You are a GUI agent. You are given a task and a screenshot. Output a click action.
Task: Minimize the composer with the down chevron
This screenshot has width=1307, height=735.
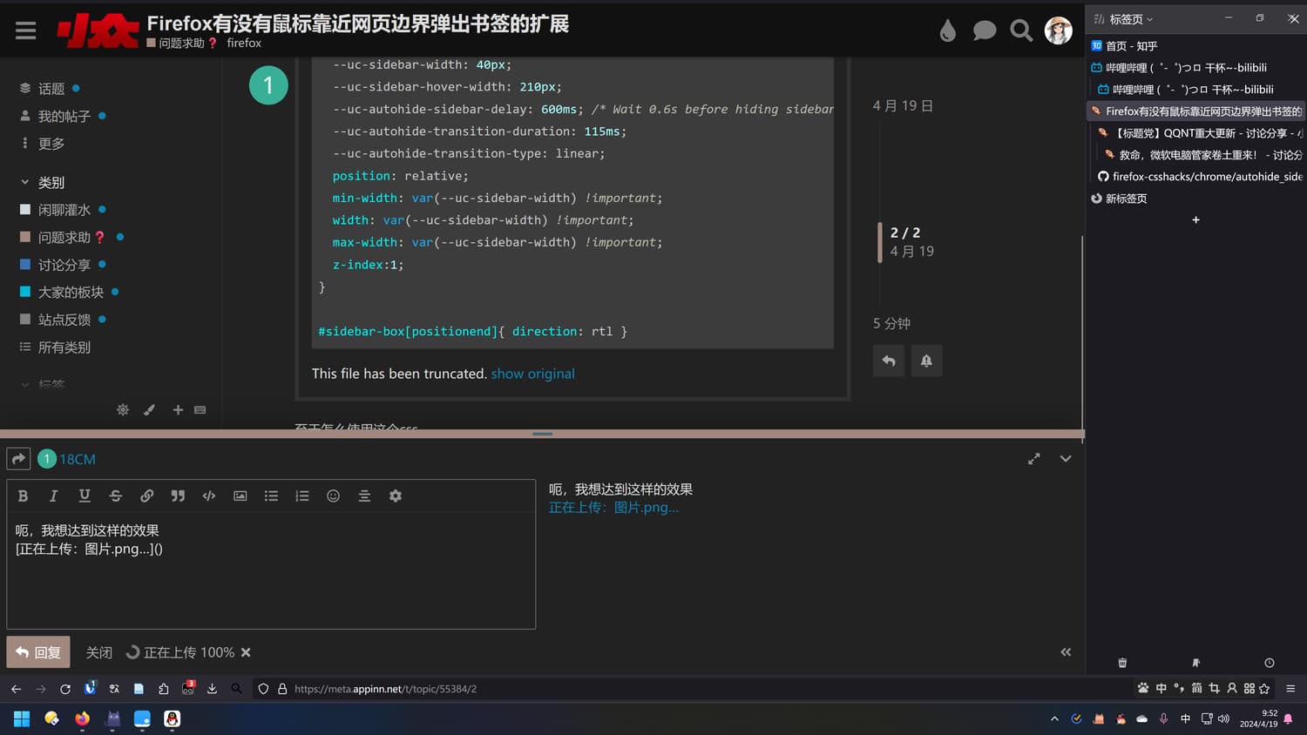point(1065,459)
